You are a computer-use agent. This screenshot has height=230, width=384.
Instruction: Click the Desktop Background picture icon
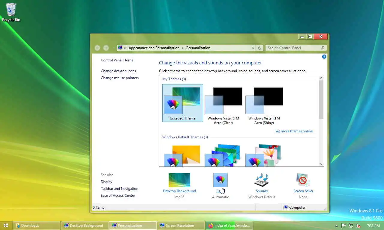coord(179,180)
